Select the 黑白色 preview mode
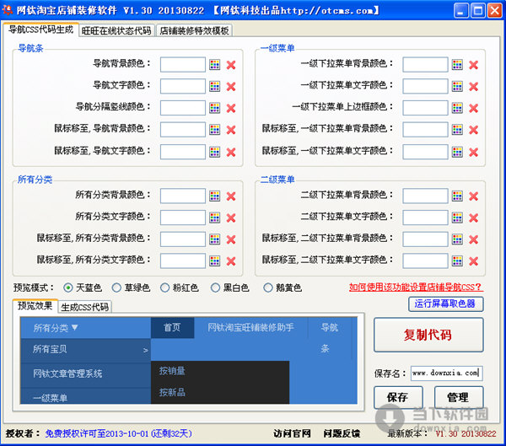This screenshot has height=446, width=506. (215, 287)
